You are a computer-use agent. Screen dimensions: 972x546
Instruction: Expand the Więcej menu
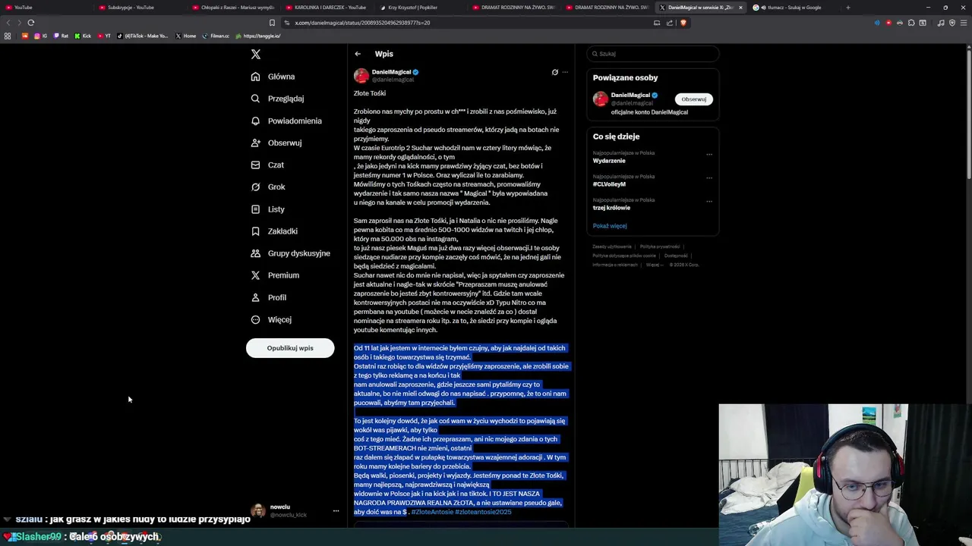point(270,319)
